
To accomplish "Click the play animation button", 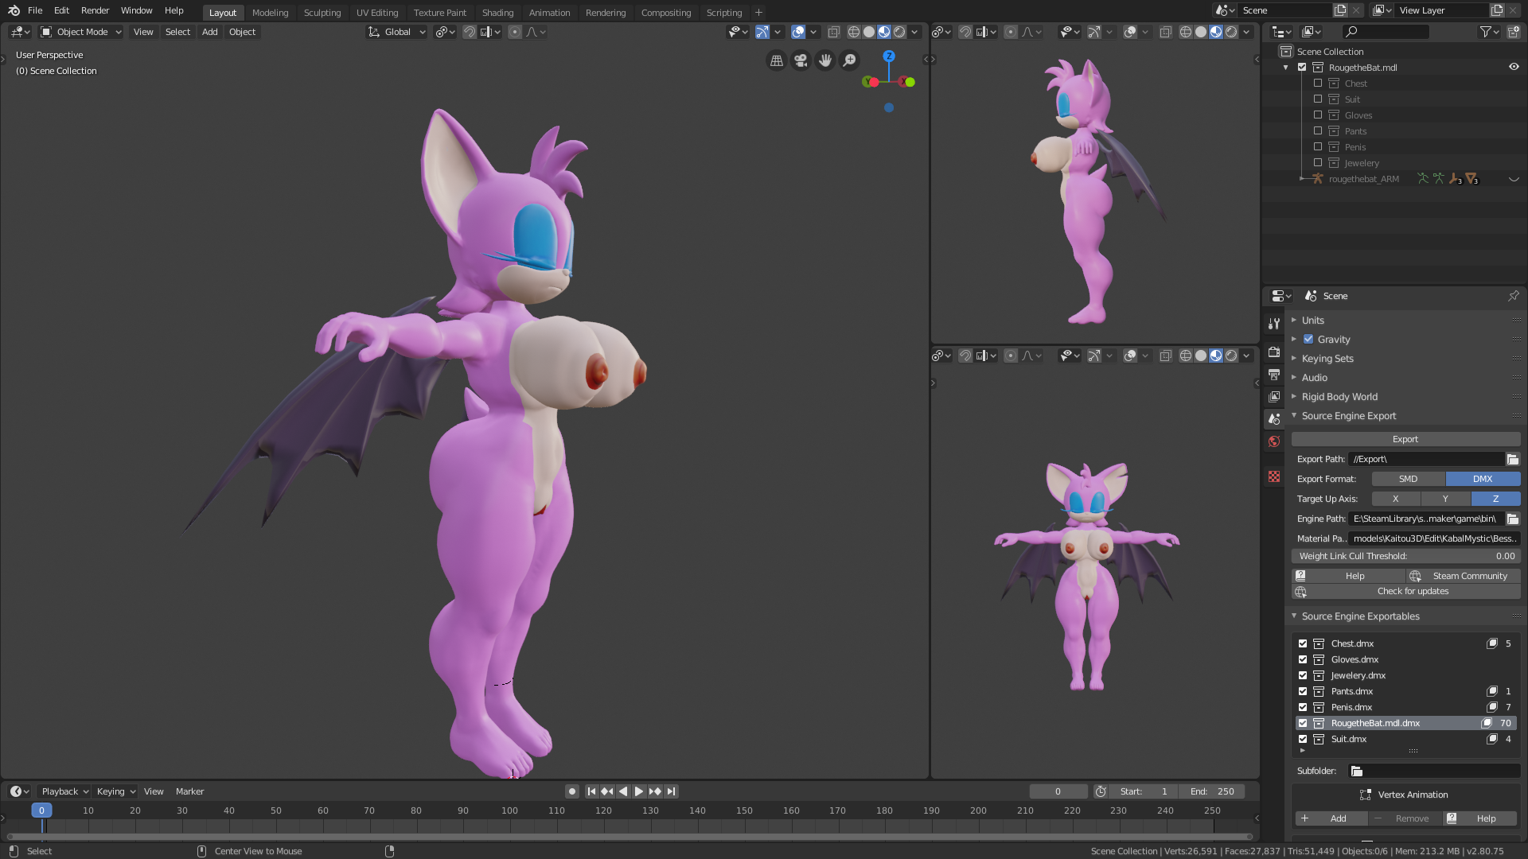I will [x=639, y=791].
